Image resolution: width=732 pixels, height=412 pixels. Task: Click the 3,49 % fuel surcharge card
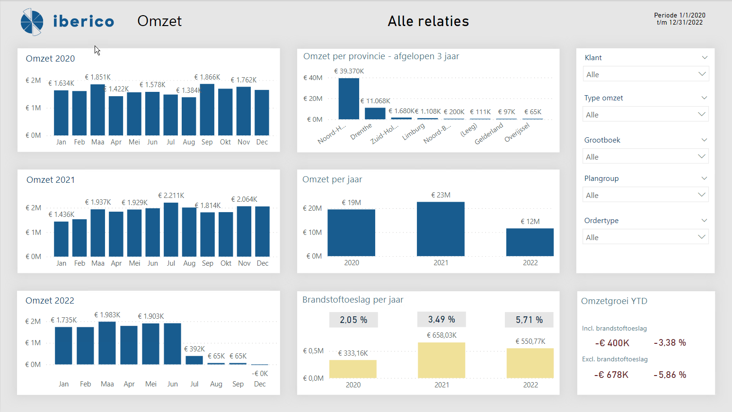pyautogui.click(x=441, y=320)
